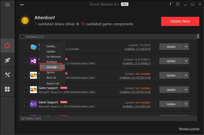This screenshot has height=135, width=204.
Task: Check the Visual C++ 2008 (x64) row checkbox
Action: click(x=26, y=75)
